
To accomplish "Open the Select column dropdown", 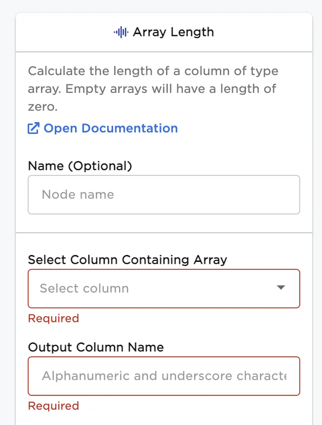I will (163, 289).
